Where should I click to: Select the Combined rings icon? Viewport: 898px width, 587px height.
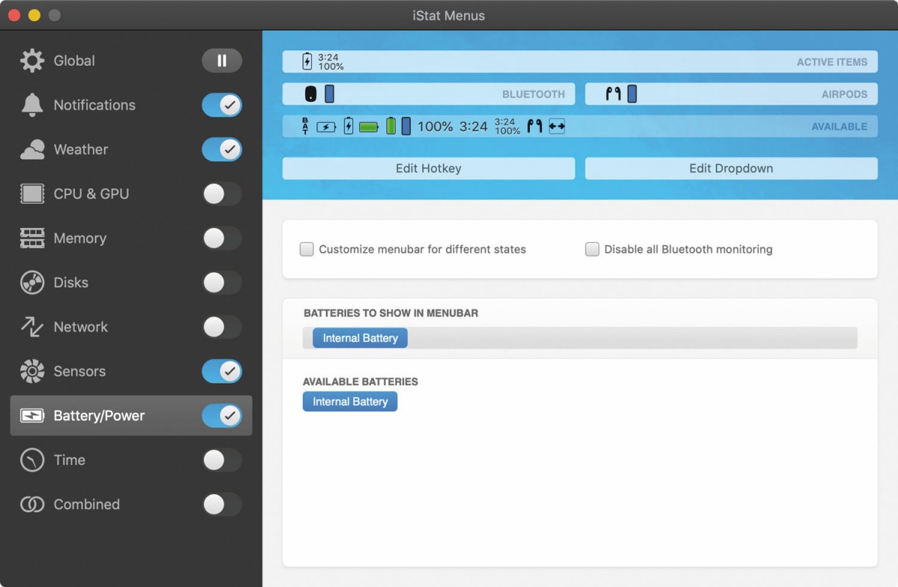tap(32, 505)
